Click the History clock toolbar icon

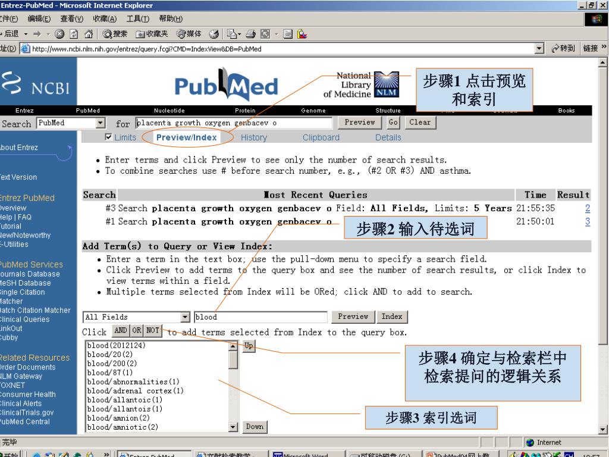[x=214, y=34]
